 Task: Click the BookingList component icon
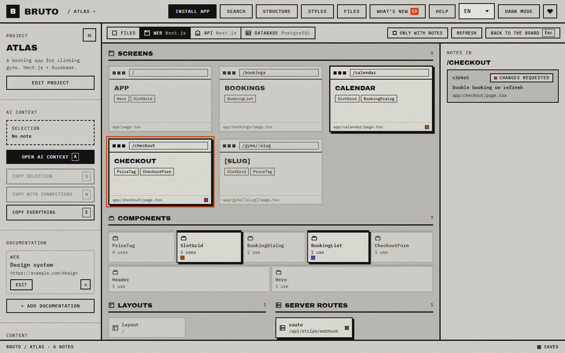(x=314, y=238)
